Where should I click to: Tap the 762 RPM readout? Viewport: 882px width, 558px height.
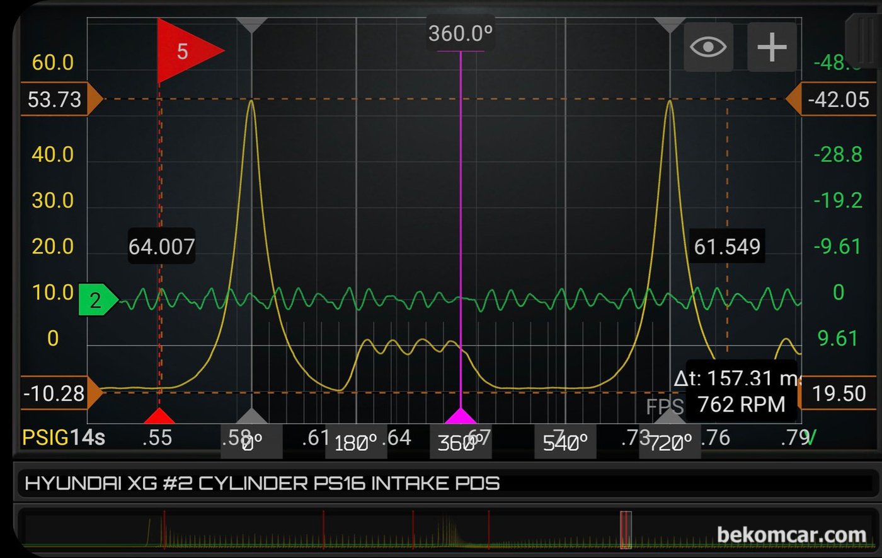[742, 404]
